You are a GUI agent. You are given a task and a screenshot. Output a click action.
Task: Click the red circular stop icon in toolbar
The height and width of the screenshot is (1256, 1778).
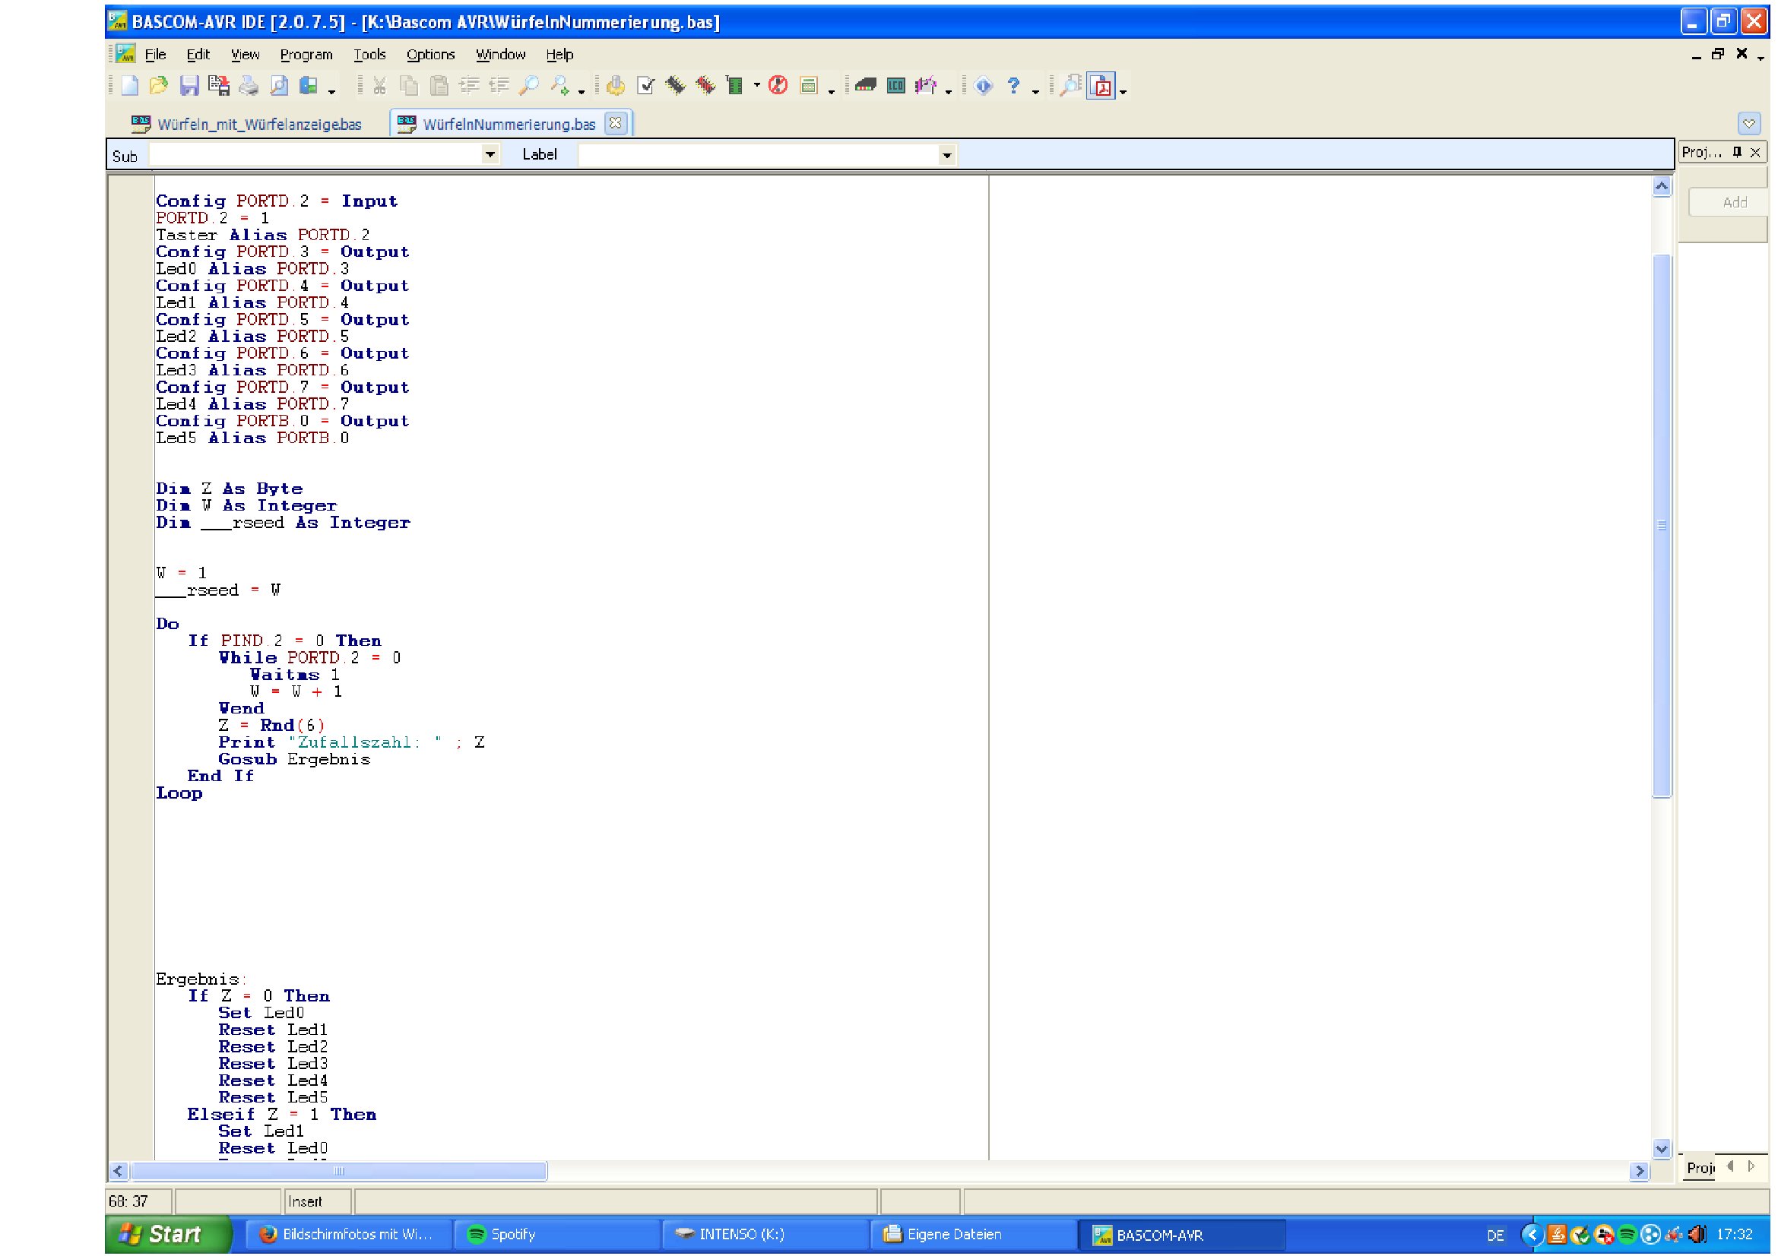point(778,86)
